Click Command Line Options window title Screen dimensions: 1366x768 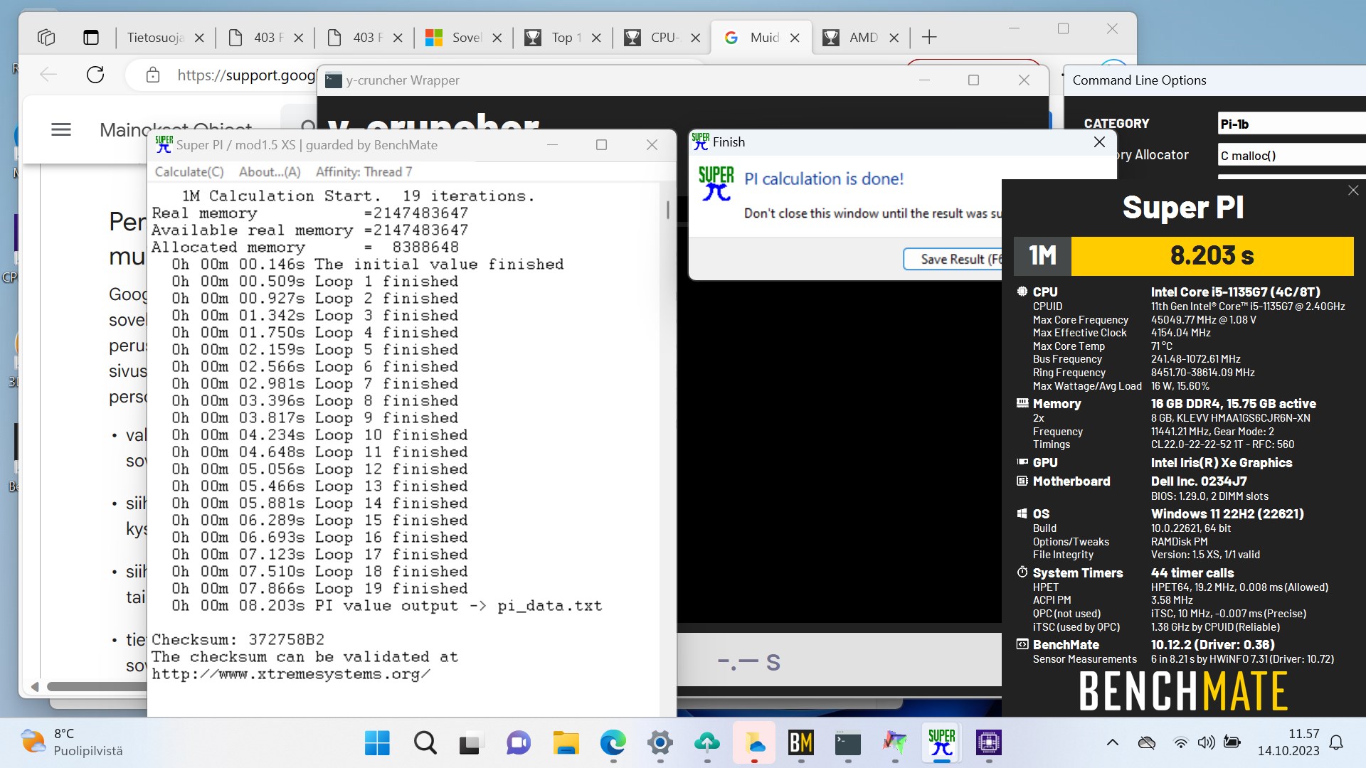point(1139,80)
